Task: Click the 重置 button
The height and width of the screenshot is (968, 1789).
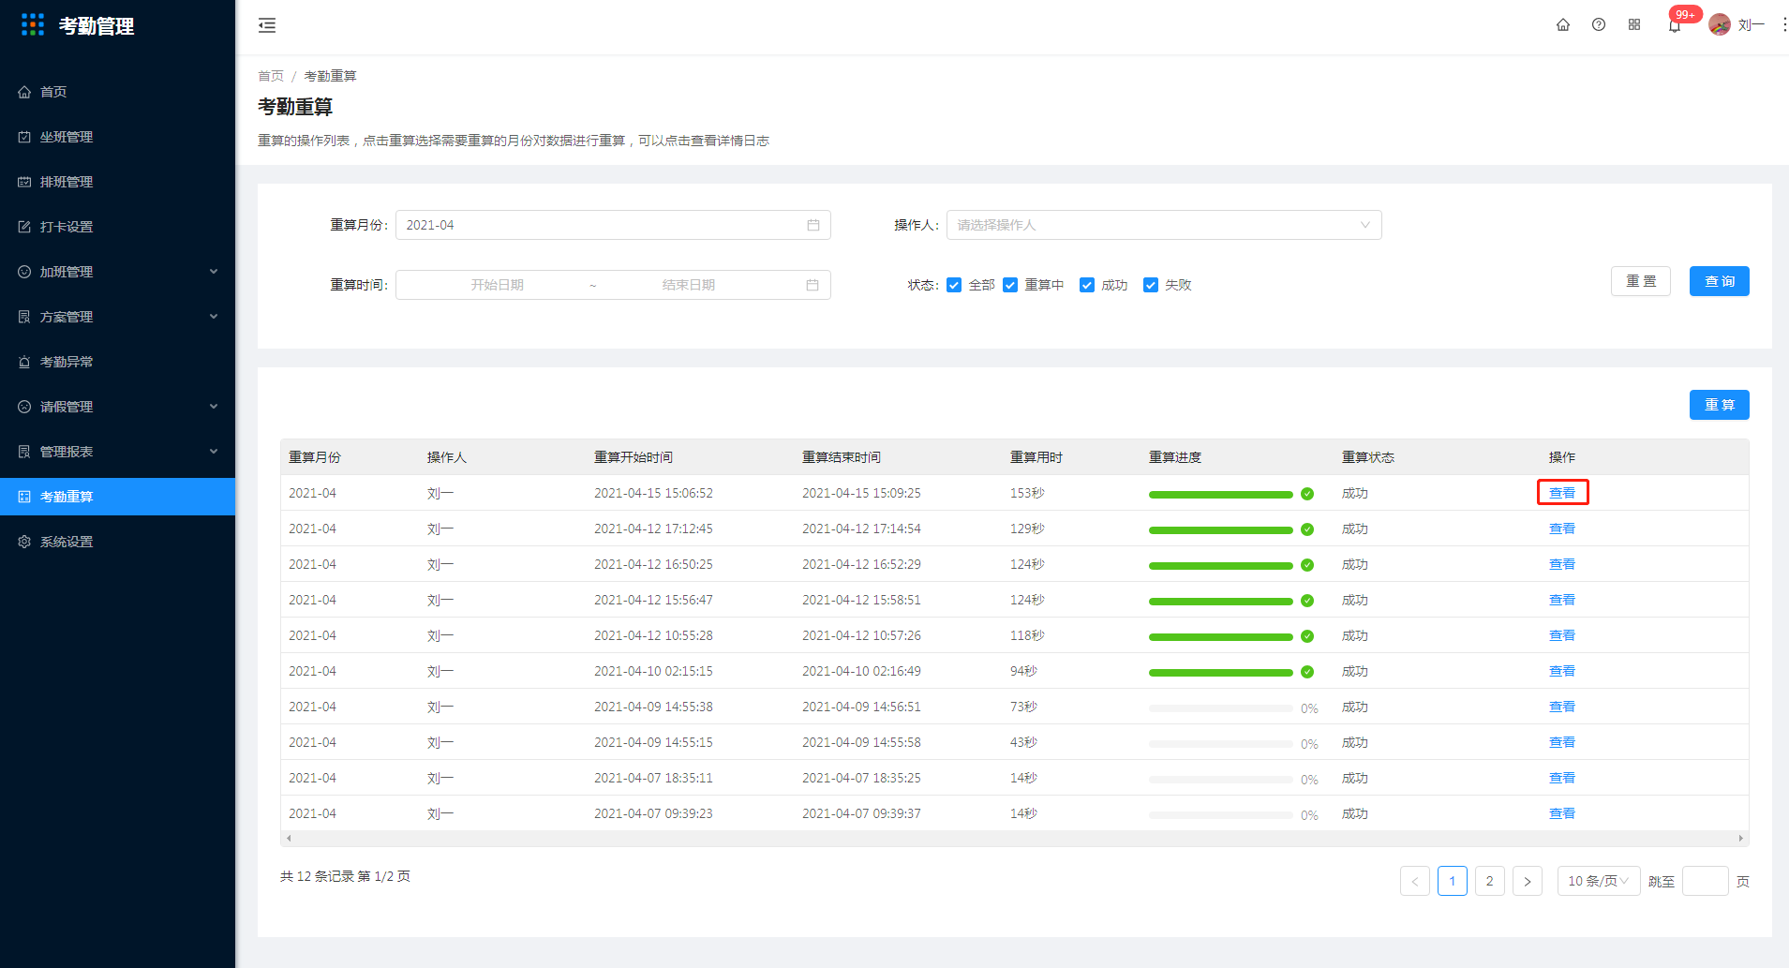Action: click(x=1641, y=281)
